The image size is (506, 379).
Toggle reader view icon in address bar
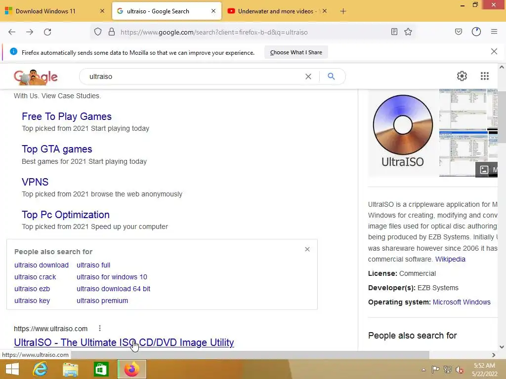[x=394, y=32]
